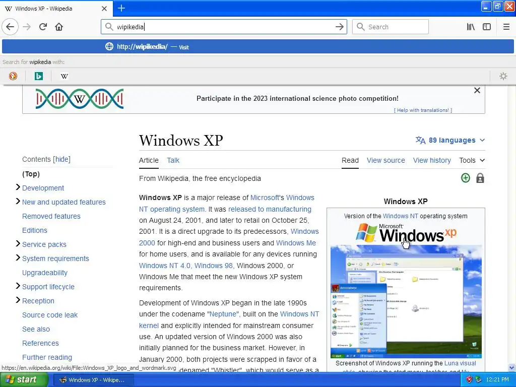Screen dimensions: 516x387
Task: Click the green good article plus icon
Action: point(465,178)
